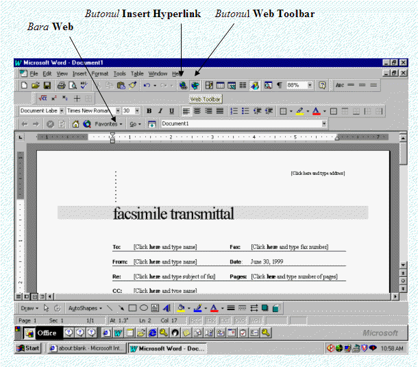Open the Insert menu
The height and width of the screenshot is (367, 418).
coord(79,73)
